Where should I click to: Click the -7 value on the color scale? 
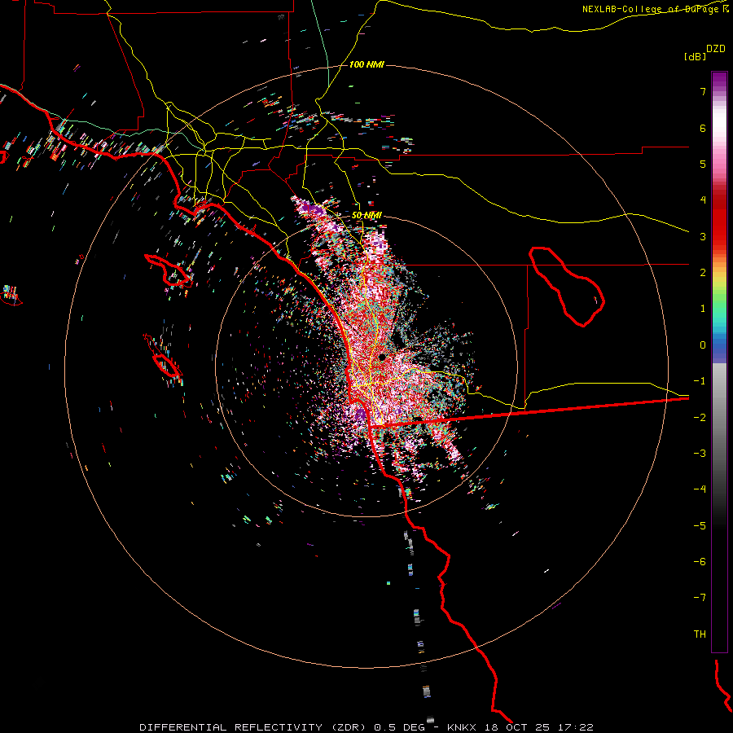click(700, 598)
